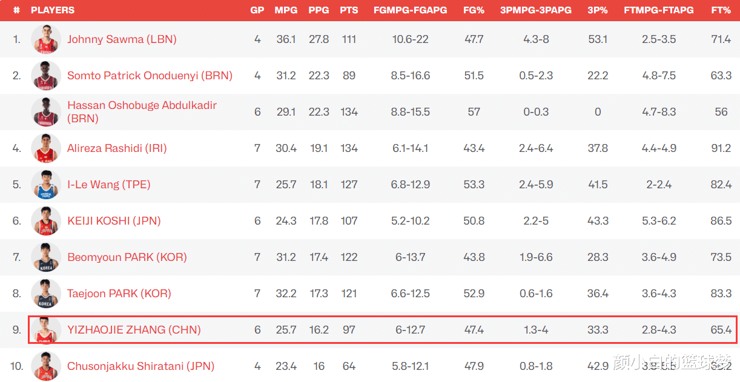Open Johnny Sawma (LBN) player link
Viewport: 740px width, 382px height.
tap(122, 39)
